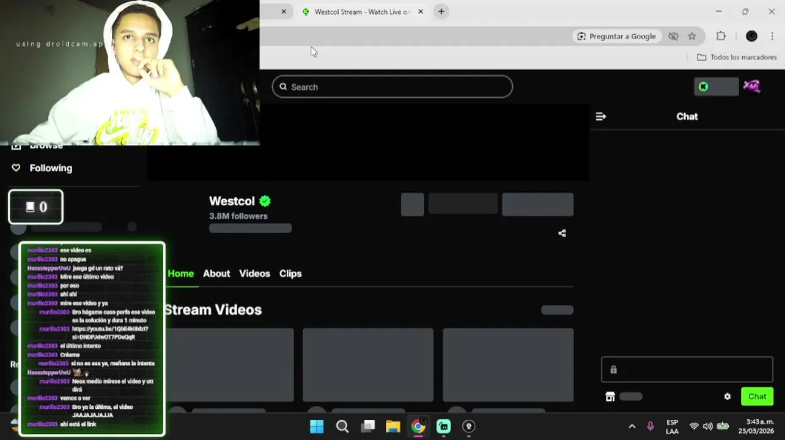Open the Windows Start menu
785x440 pixels.
317,427
